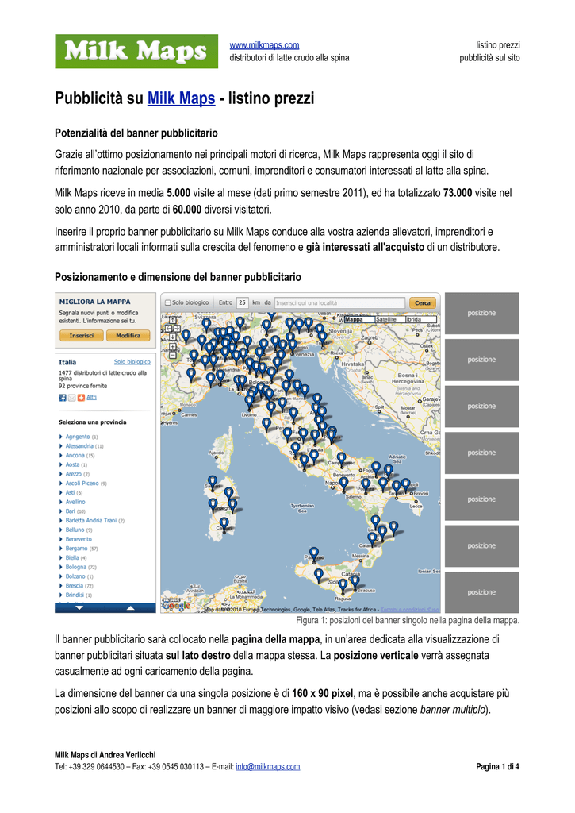Expand the Aosta province arrow
The height and width of the screenshot is (813, 575).
pyautogui.click(x=60, y=465)
